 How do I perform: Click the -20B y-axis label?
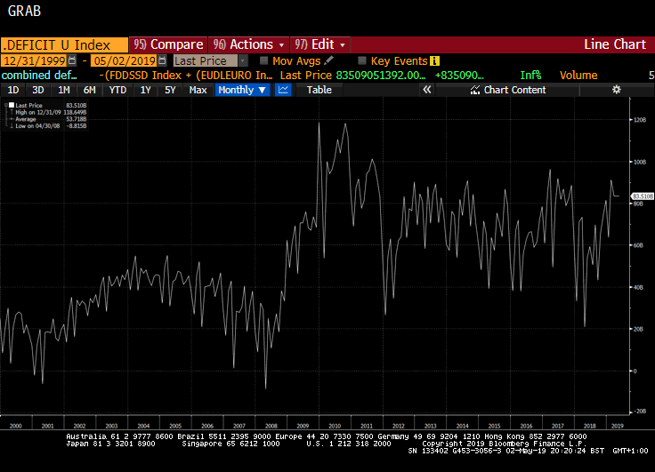[x=640, y=411]
